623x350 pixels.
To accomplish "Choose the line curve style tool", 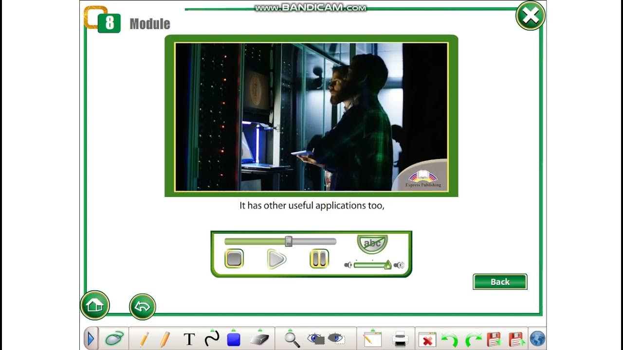I will point(212,338).
